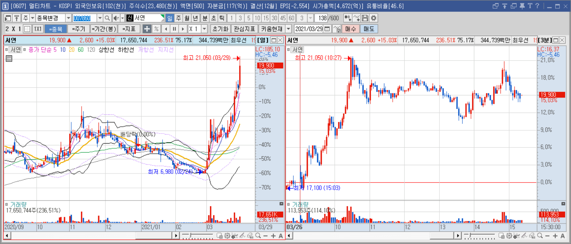This screenshot has height=244, width=571.
Task: Click the save chart floppy icon
Action: pos(365,18)
